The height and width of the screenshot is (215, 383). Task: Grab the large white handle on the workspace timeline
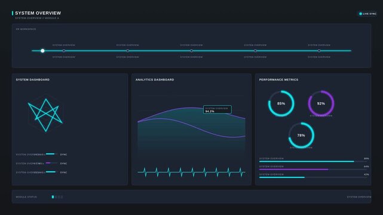point(42,51)
